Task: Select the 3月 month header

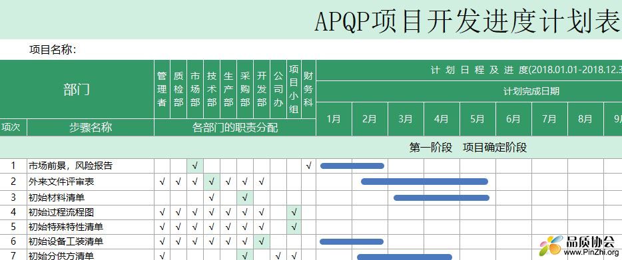Action: coord(406,119)
